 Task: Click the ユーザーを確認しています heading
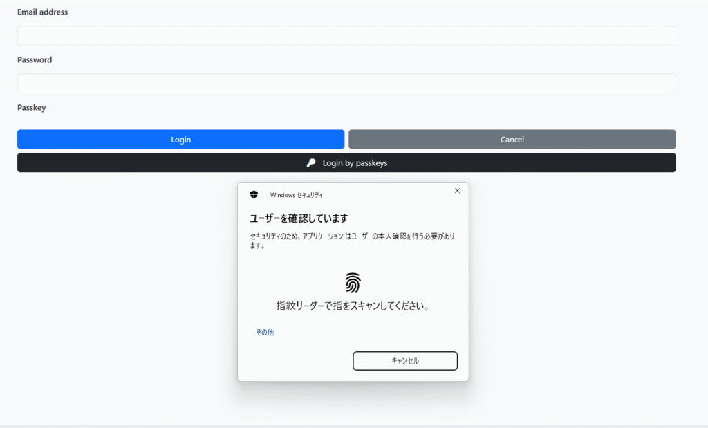tap(299, 218)
